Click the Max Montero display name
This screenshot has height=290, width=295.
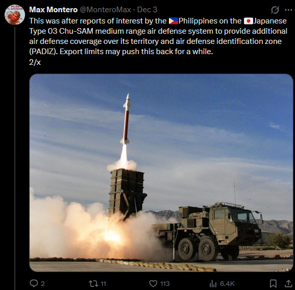[54, 10]
